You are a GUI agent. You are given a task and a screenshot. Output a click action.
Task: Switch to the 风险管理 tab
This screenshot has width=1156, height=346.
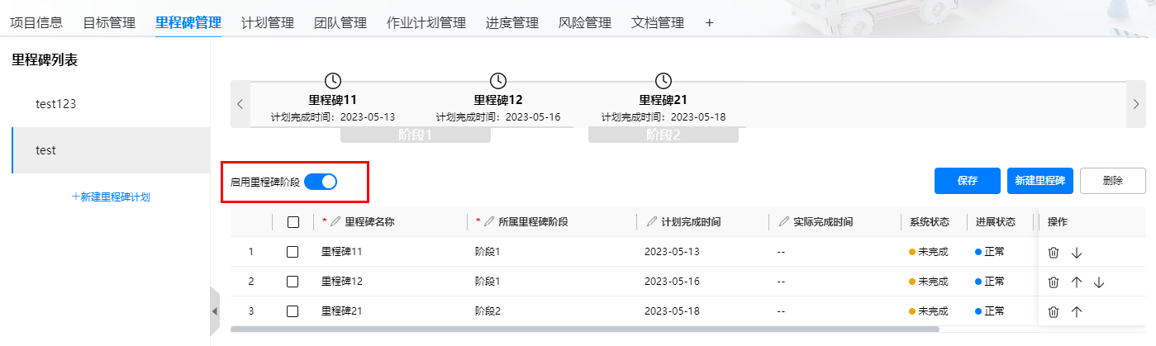coord(585,23)
